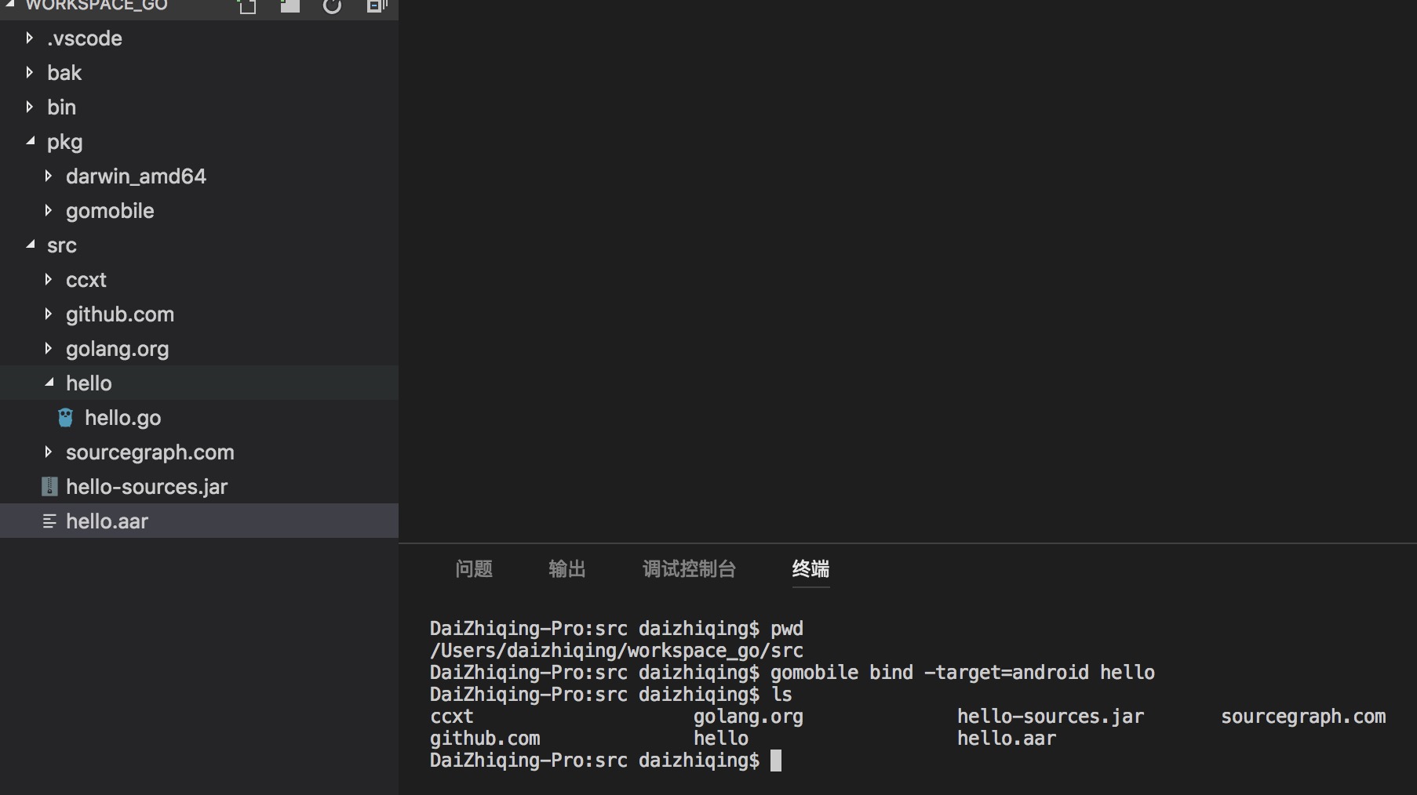The image size is (1417, 795).
Task: Open the hello.go file
Action: pyautogui.click(x=123, y=418)
